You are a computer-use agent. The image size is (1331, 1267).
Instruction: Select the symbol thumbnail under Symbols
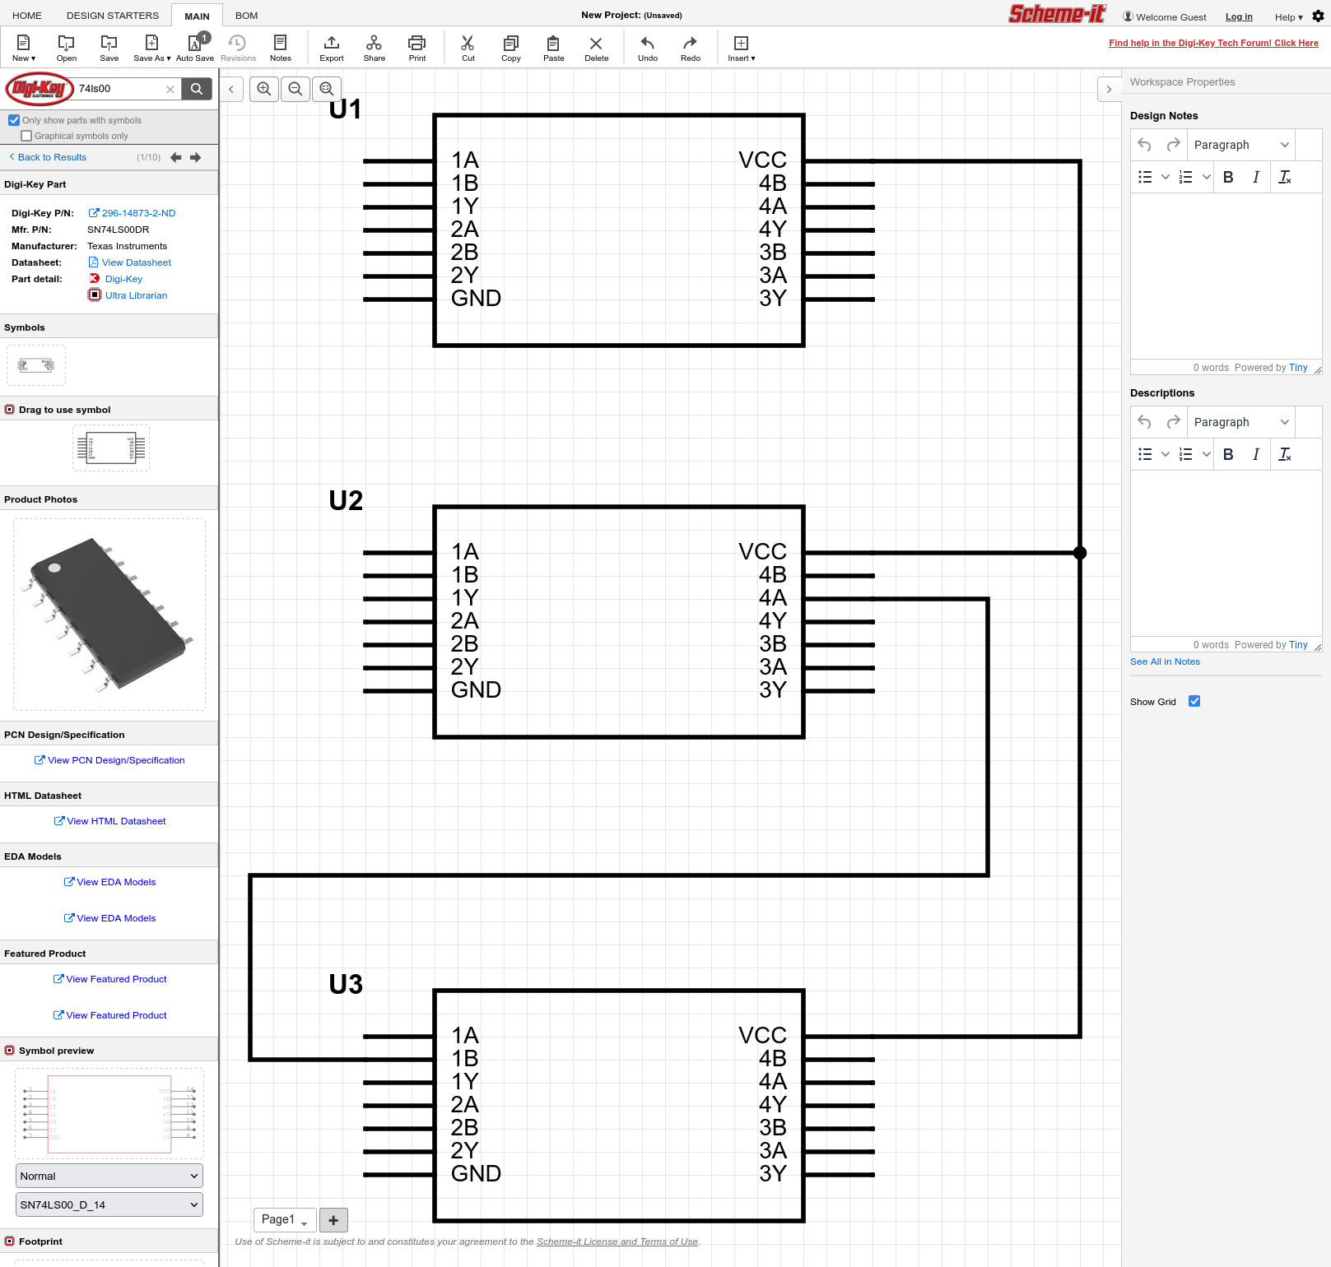pos(36,365)
